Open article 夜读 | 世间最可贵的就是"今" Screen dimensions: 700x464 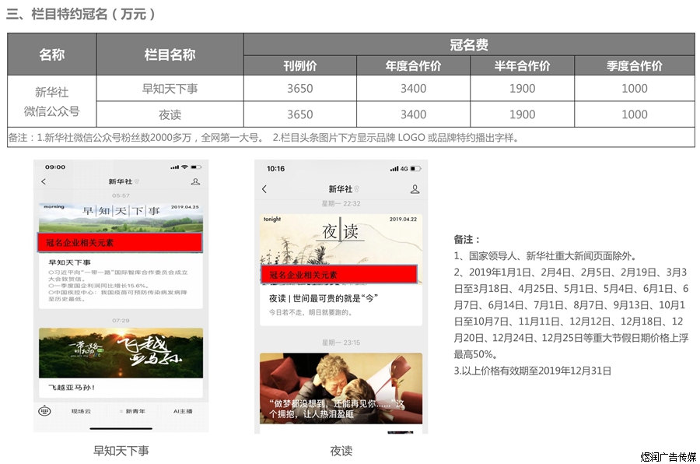(324, 298)
